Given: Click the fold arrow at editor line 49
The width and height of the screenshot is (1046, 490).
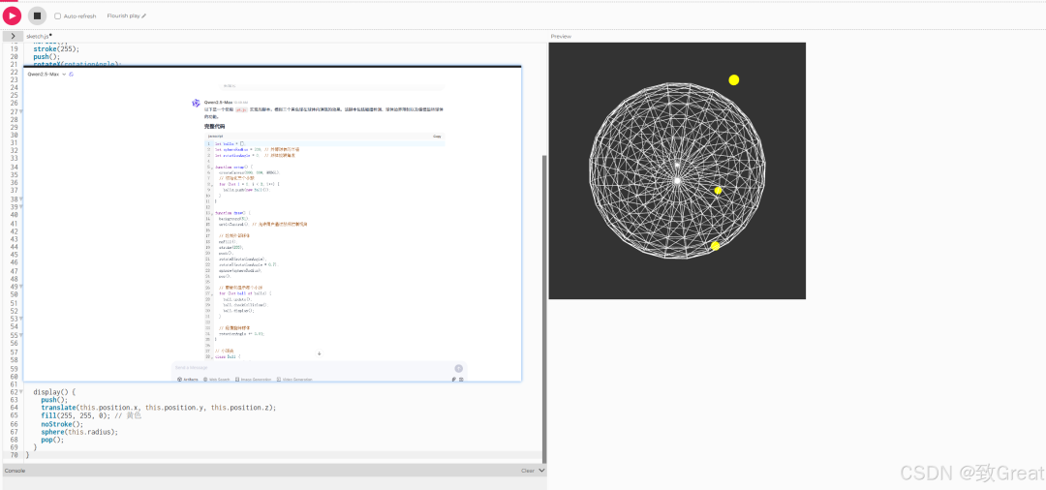Looking at the screenshot, I should [x=20, y=287].
